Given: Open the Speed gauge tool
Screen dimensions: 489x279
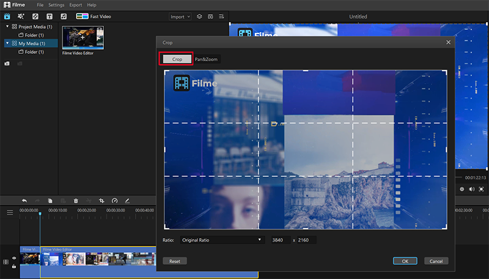Looking at the screenshot, I should [x=114, y=201].
